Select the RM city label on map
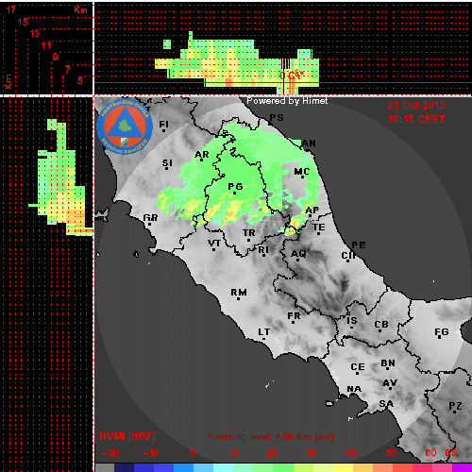 [x=239, y=293]
